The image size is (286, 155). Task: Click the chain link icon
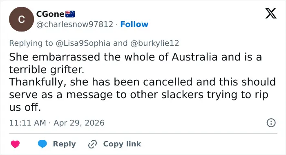tap(92, 144)
